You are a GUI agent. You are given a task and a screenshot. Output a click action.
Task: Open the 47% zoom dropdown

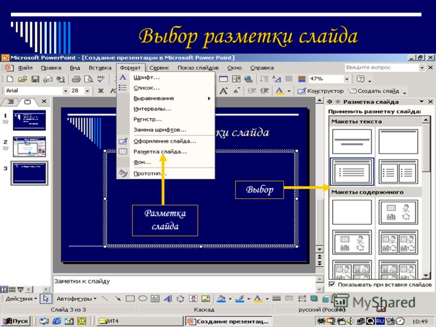coord(347,79)
